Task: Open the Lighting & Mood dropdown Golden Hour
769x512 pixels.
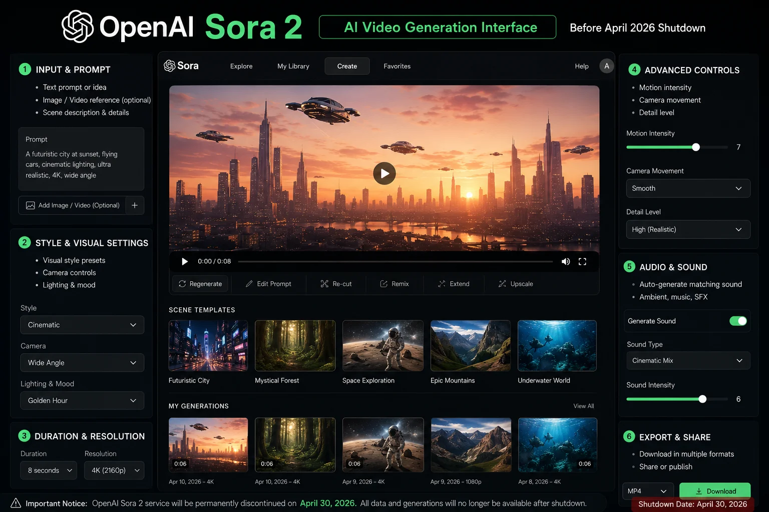Action: click(x=82, y=400)
